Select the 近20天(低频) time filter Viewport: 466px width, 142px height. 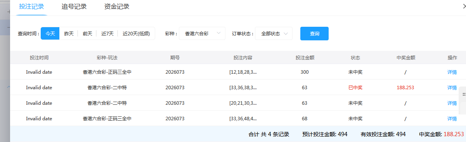coord(137,33)
